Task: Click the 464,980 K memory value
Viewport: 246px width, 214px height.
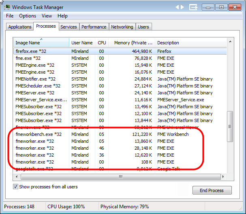Action: [x=142, y=51]
